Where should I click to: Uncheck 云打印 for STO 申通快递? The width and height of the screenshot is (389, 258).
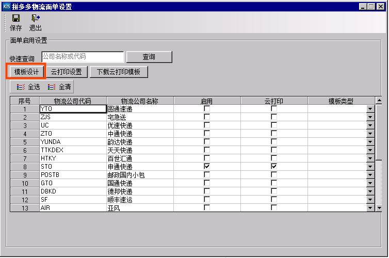274,167
